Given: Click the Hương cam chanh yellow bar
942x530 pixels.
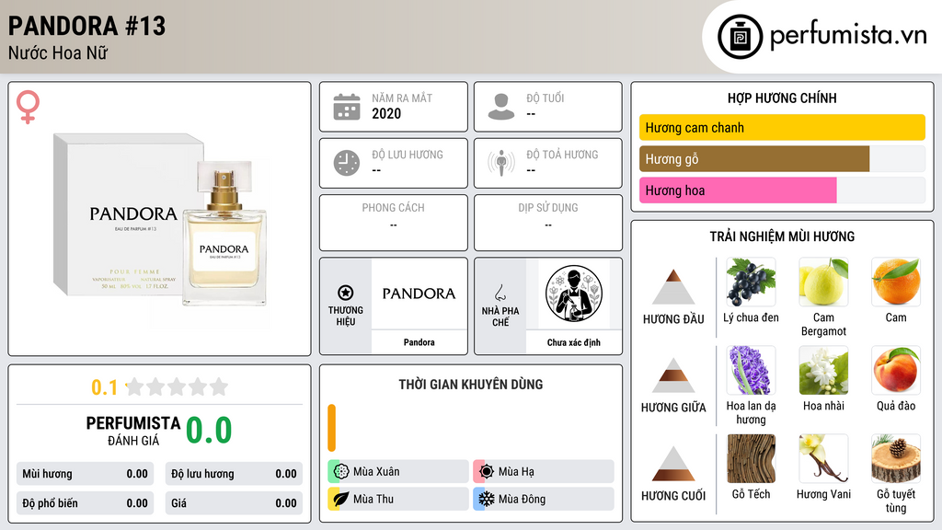Looking at the screenshot, I should click(x=782, y=127).
